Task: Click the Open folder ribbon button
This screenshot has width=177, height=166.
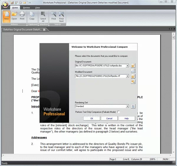Action: [x=14, y=16]
